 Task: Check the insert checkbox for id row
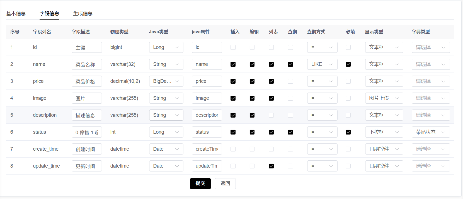233,48
